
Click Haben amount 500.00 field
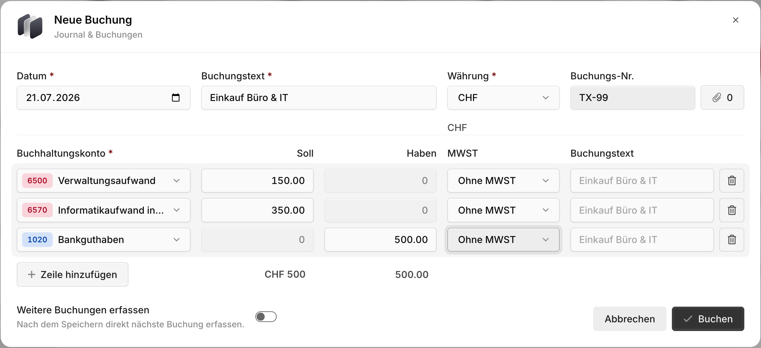pos(380,240)
